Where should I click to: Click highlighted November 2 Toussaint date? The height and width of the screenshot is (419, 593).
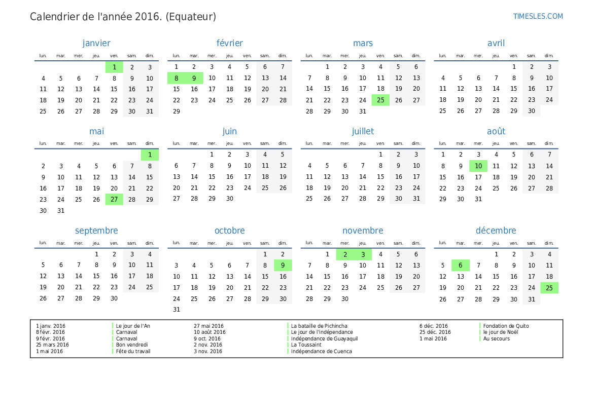[345, 255]
